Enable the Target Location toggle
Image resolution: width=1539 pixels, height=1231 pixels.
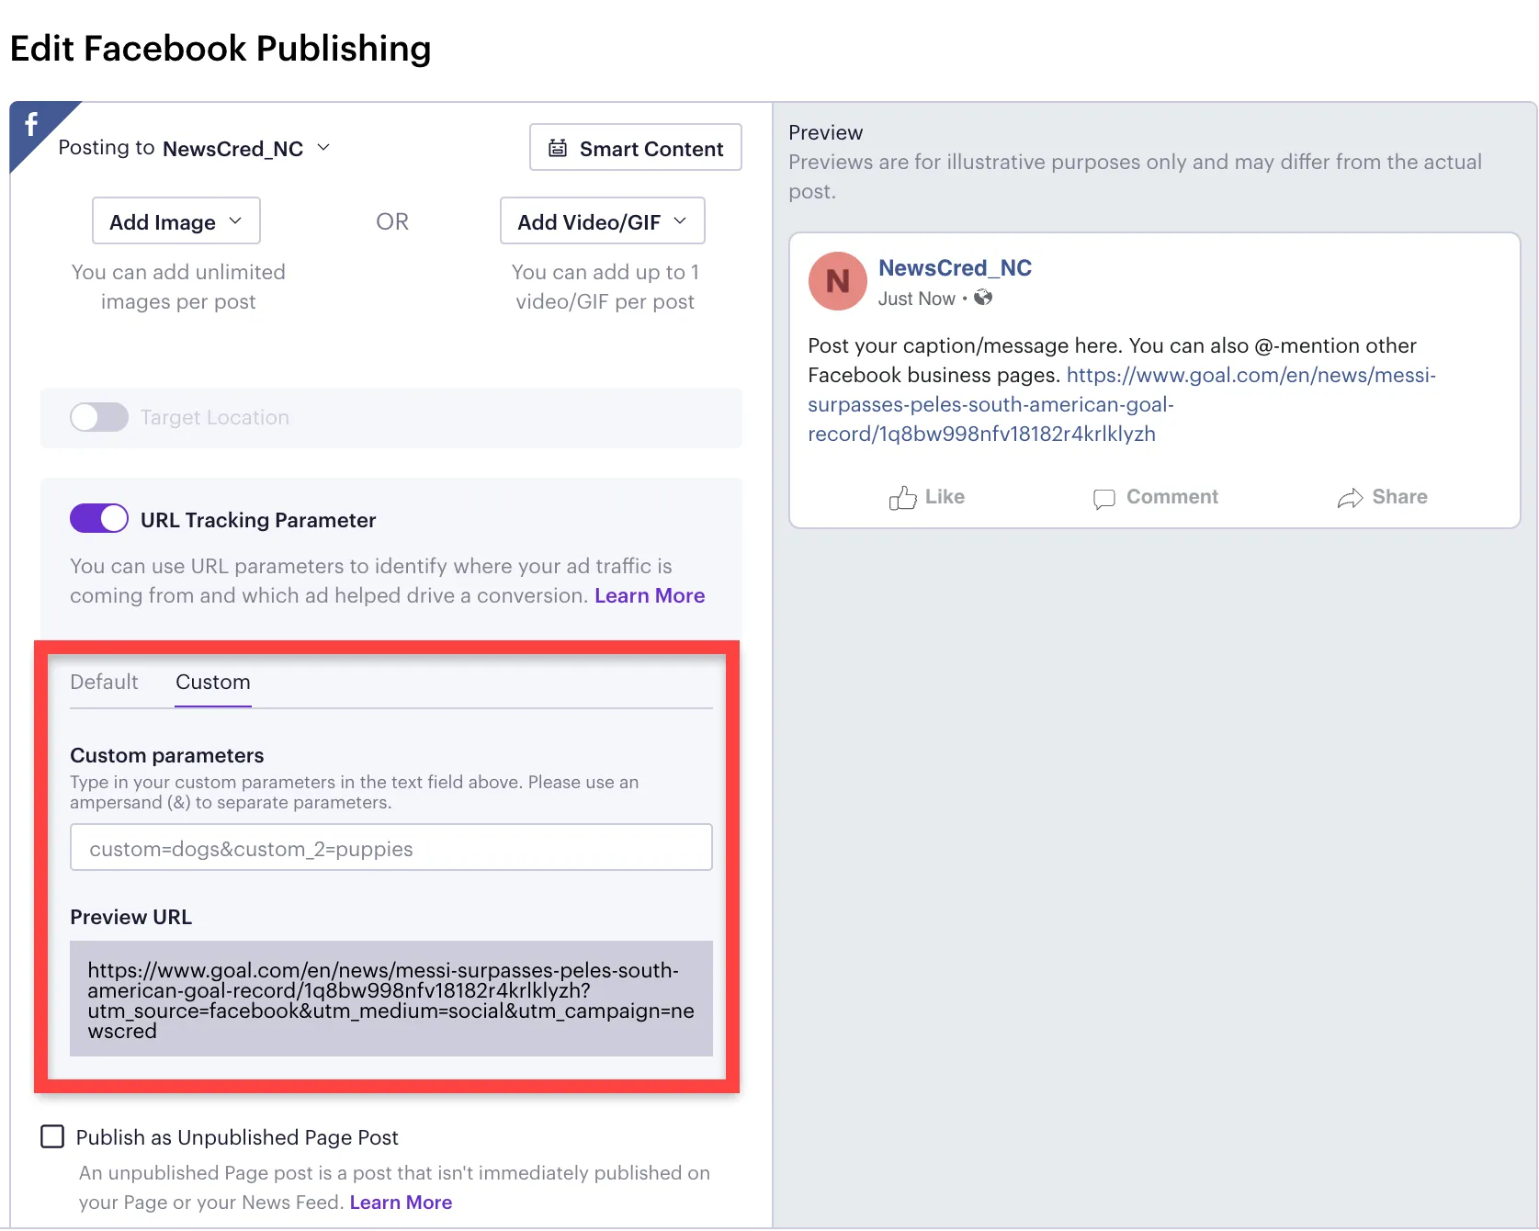(x=99, y=417)
